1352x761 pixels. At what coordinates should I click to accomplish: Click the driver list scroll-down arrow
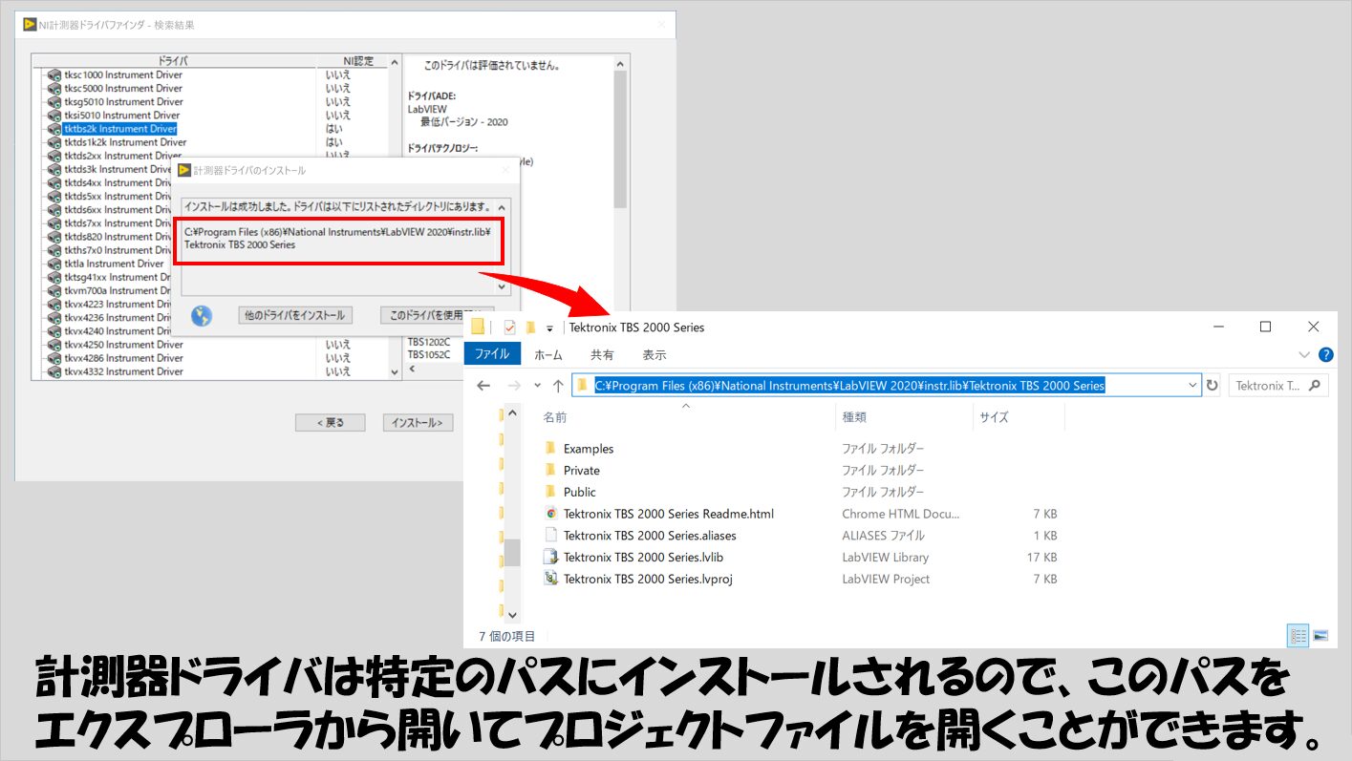[394, 372]
